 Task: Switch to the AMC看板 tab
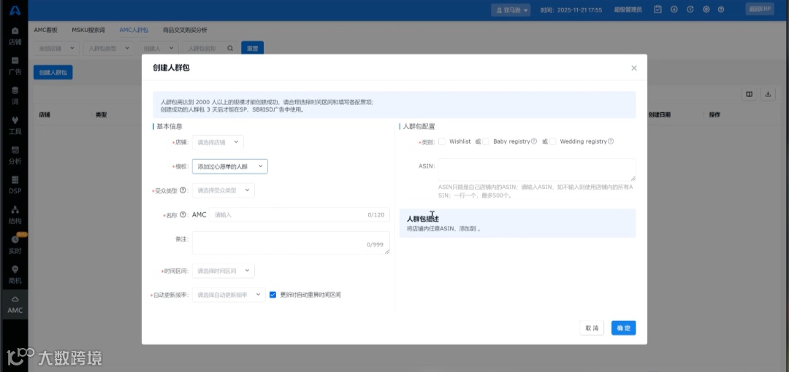(x=46, y=30)
